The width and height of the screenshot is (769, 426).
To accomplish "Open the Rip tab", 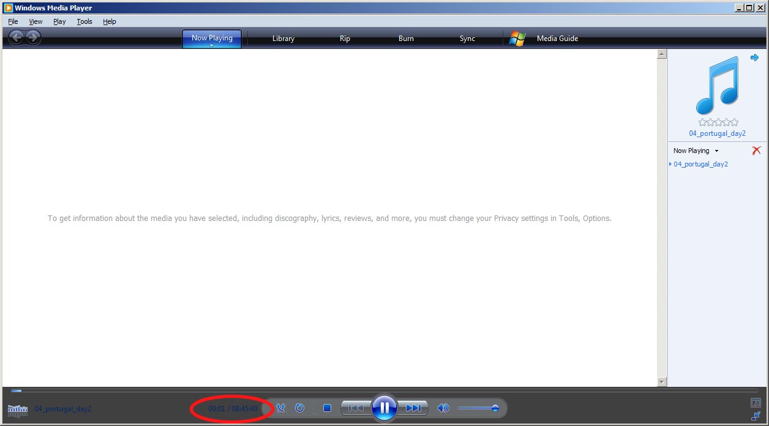I will [x=345, y=39].
